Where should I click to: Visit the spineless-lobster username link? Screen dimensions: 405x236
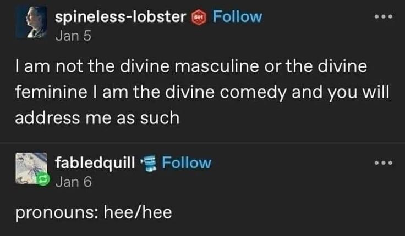[x=121, y=16]
